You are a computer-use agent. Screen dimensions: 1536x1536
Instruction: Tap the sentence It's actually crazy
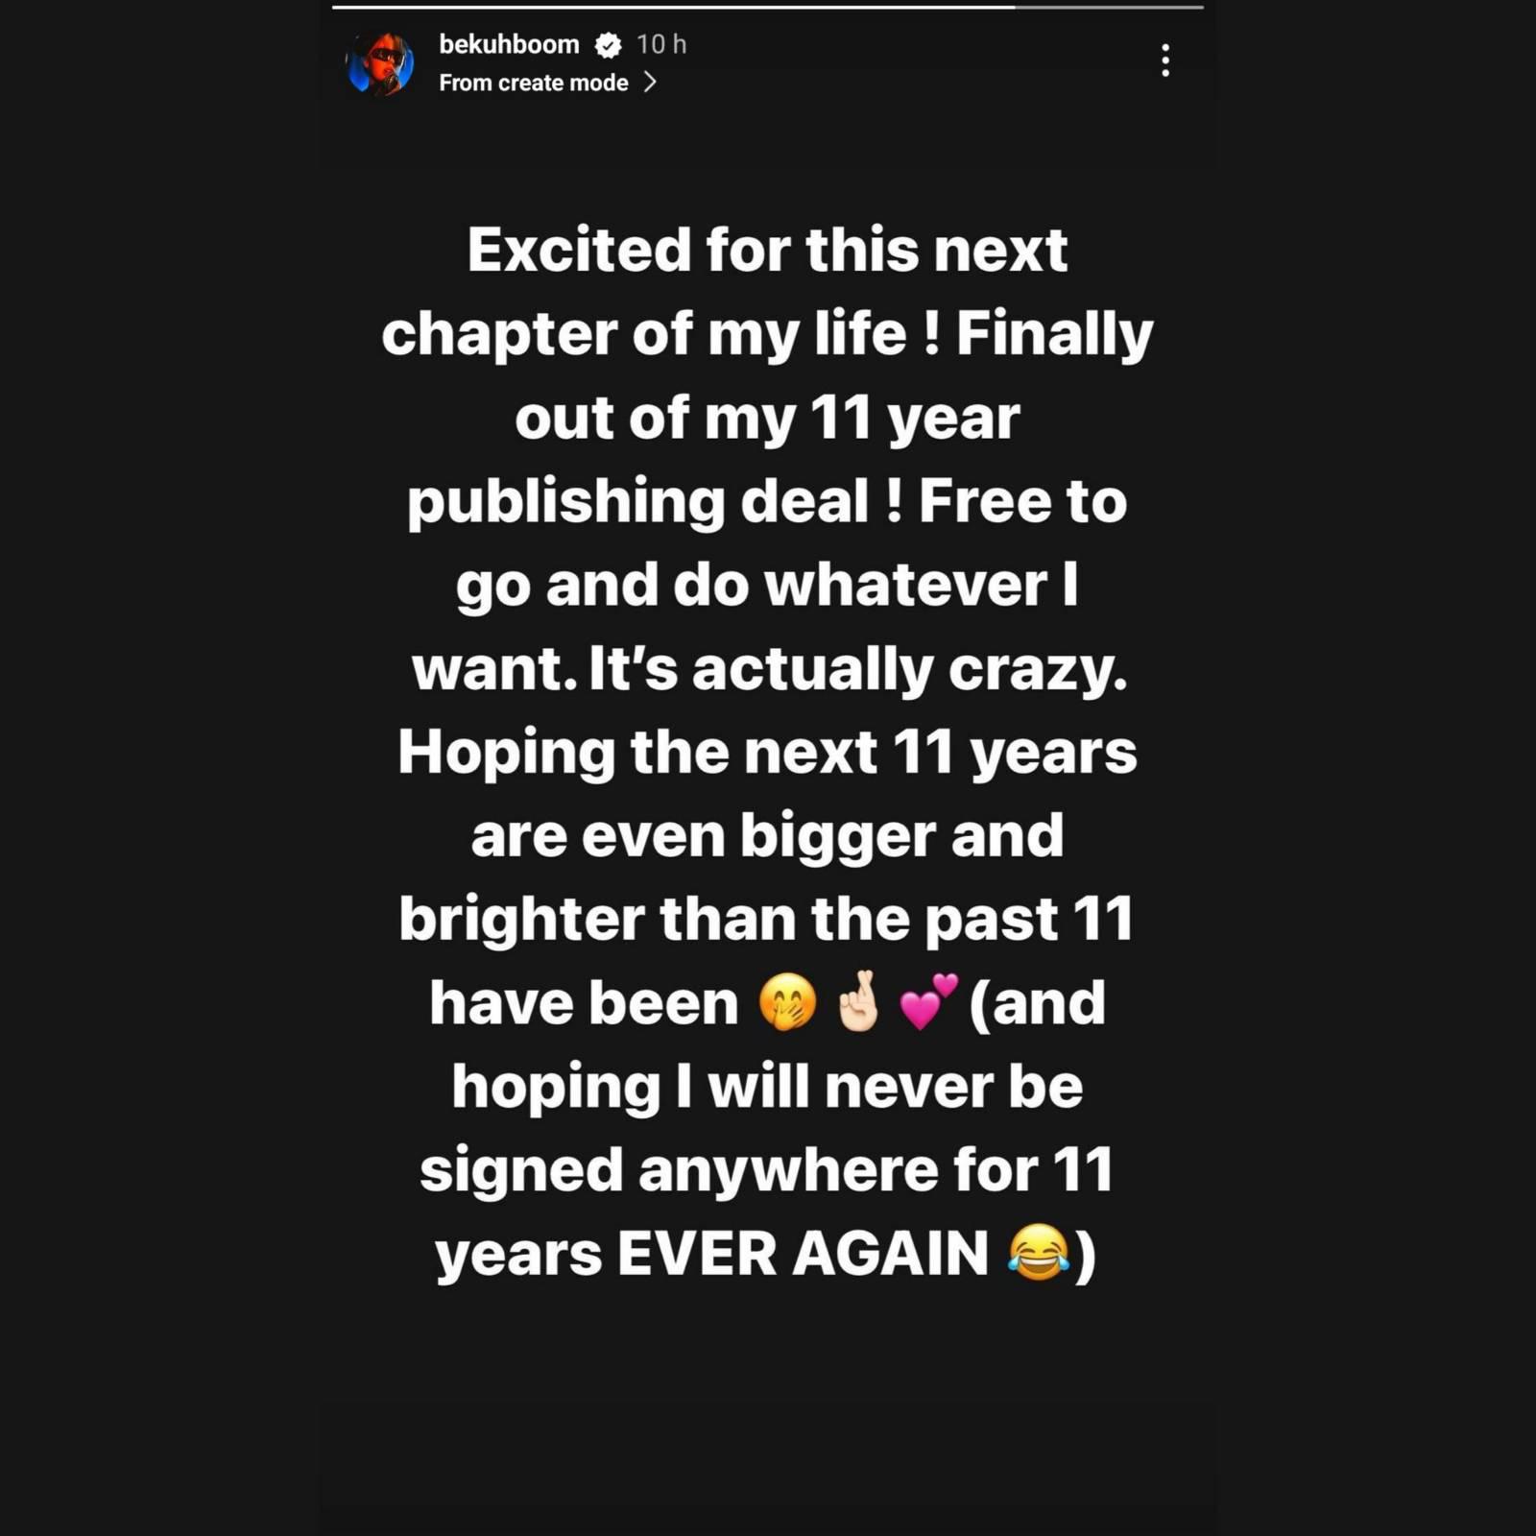pos(858,669)
